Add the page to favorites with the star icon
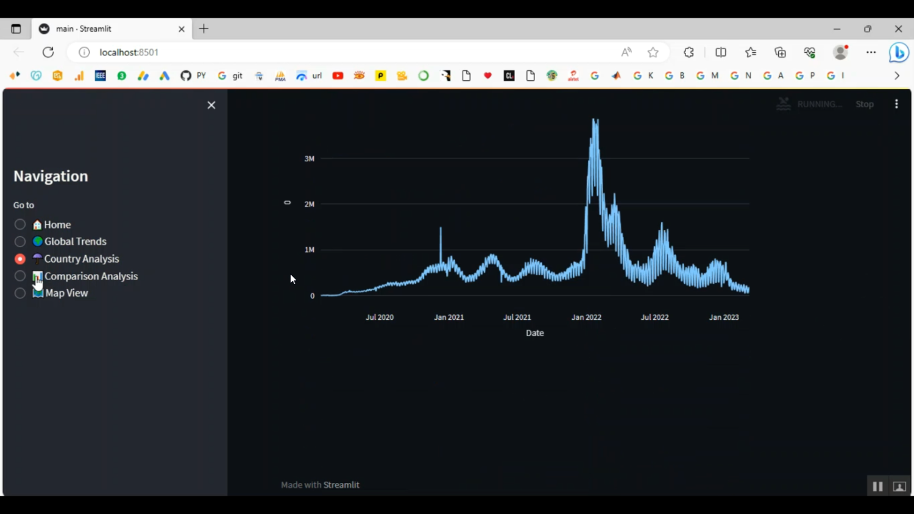 point(653,52)
